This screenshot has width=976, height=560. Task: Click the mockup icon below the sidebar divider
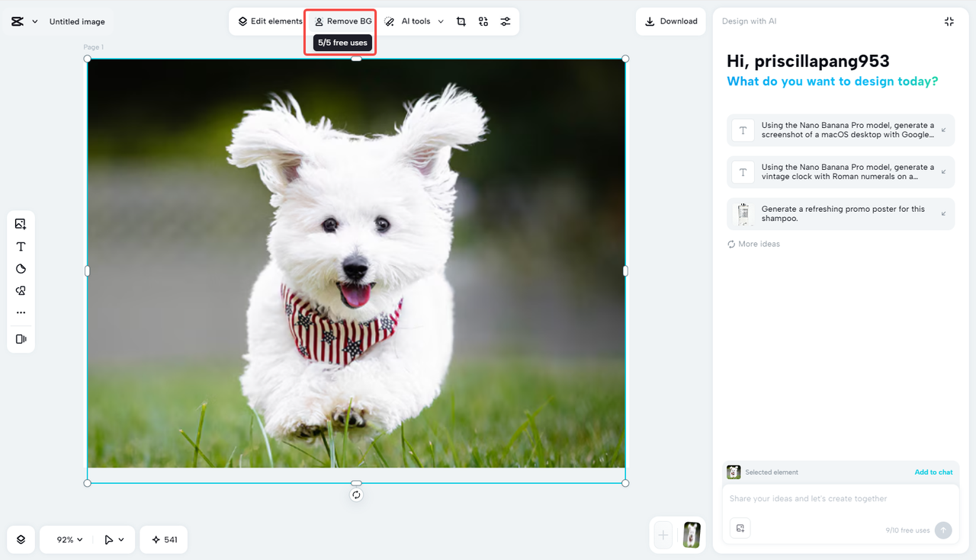tap(21, 338)
